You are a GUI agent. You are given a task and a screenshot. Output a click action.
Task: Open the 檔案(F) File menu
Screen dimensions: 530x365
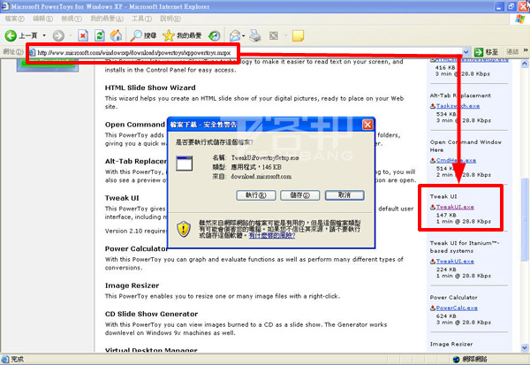point(14,19)
